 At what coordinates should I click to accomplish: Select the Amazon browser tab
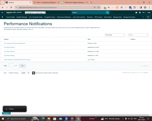pyautogui.click(x=18, y=2)
